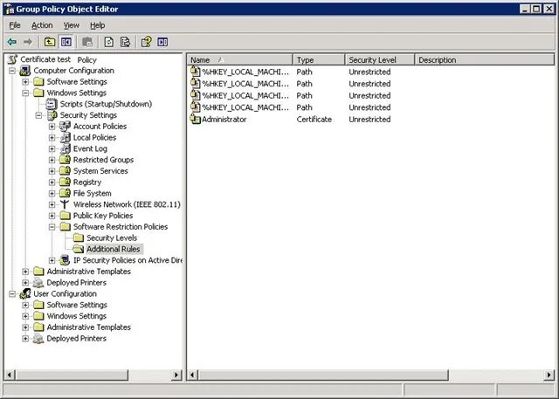Viewport: 559px width, 399px height.
Task: Click the Export List toolbar icon
Action: [x=125, y=42]
